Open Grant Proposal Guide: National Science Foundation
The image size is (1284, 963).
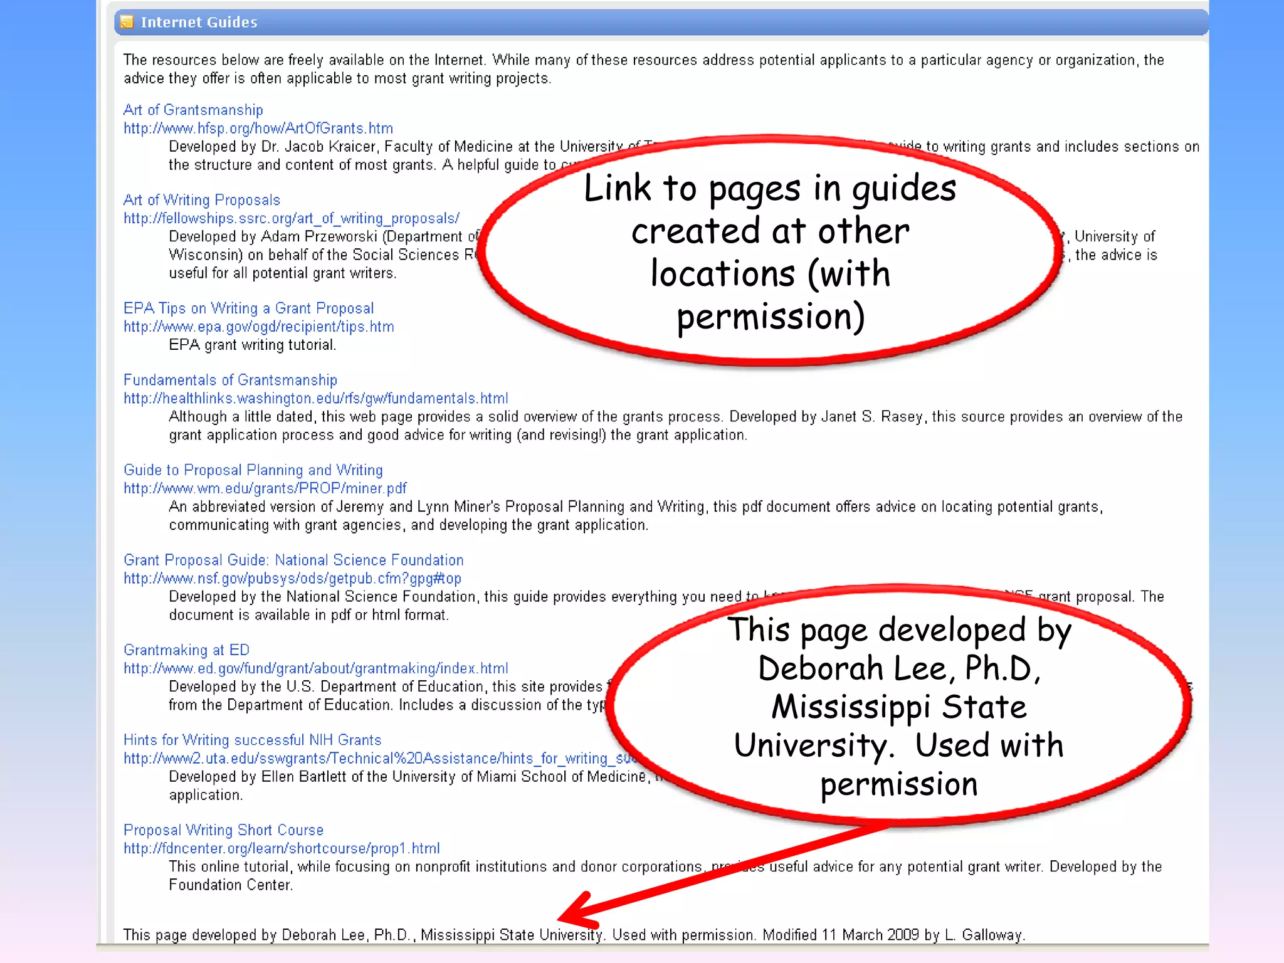[293, 560]
